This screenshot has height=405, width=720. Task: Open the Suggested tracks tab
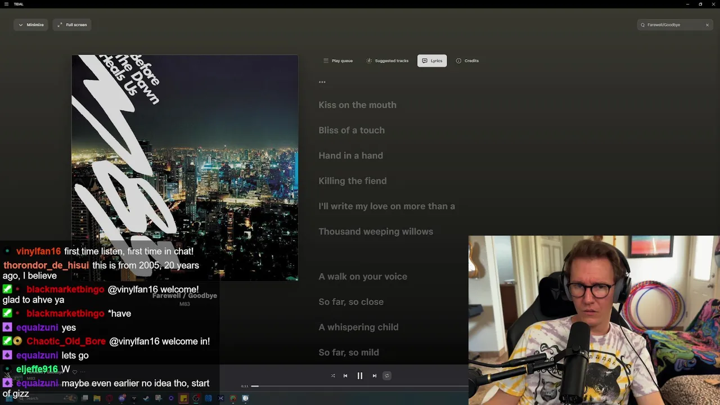point(388,61)
